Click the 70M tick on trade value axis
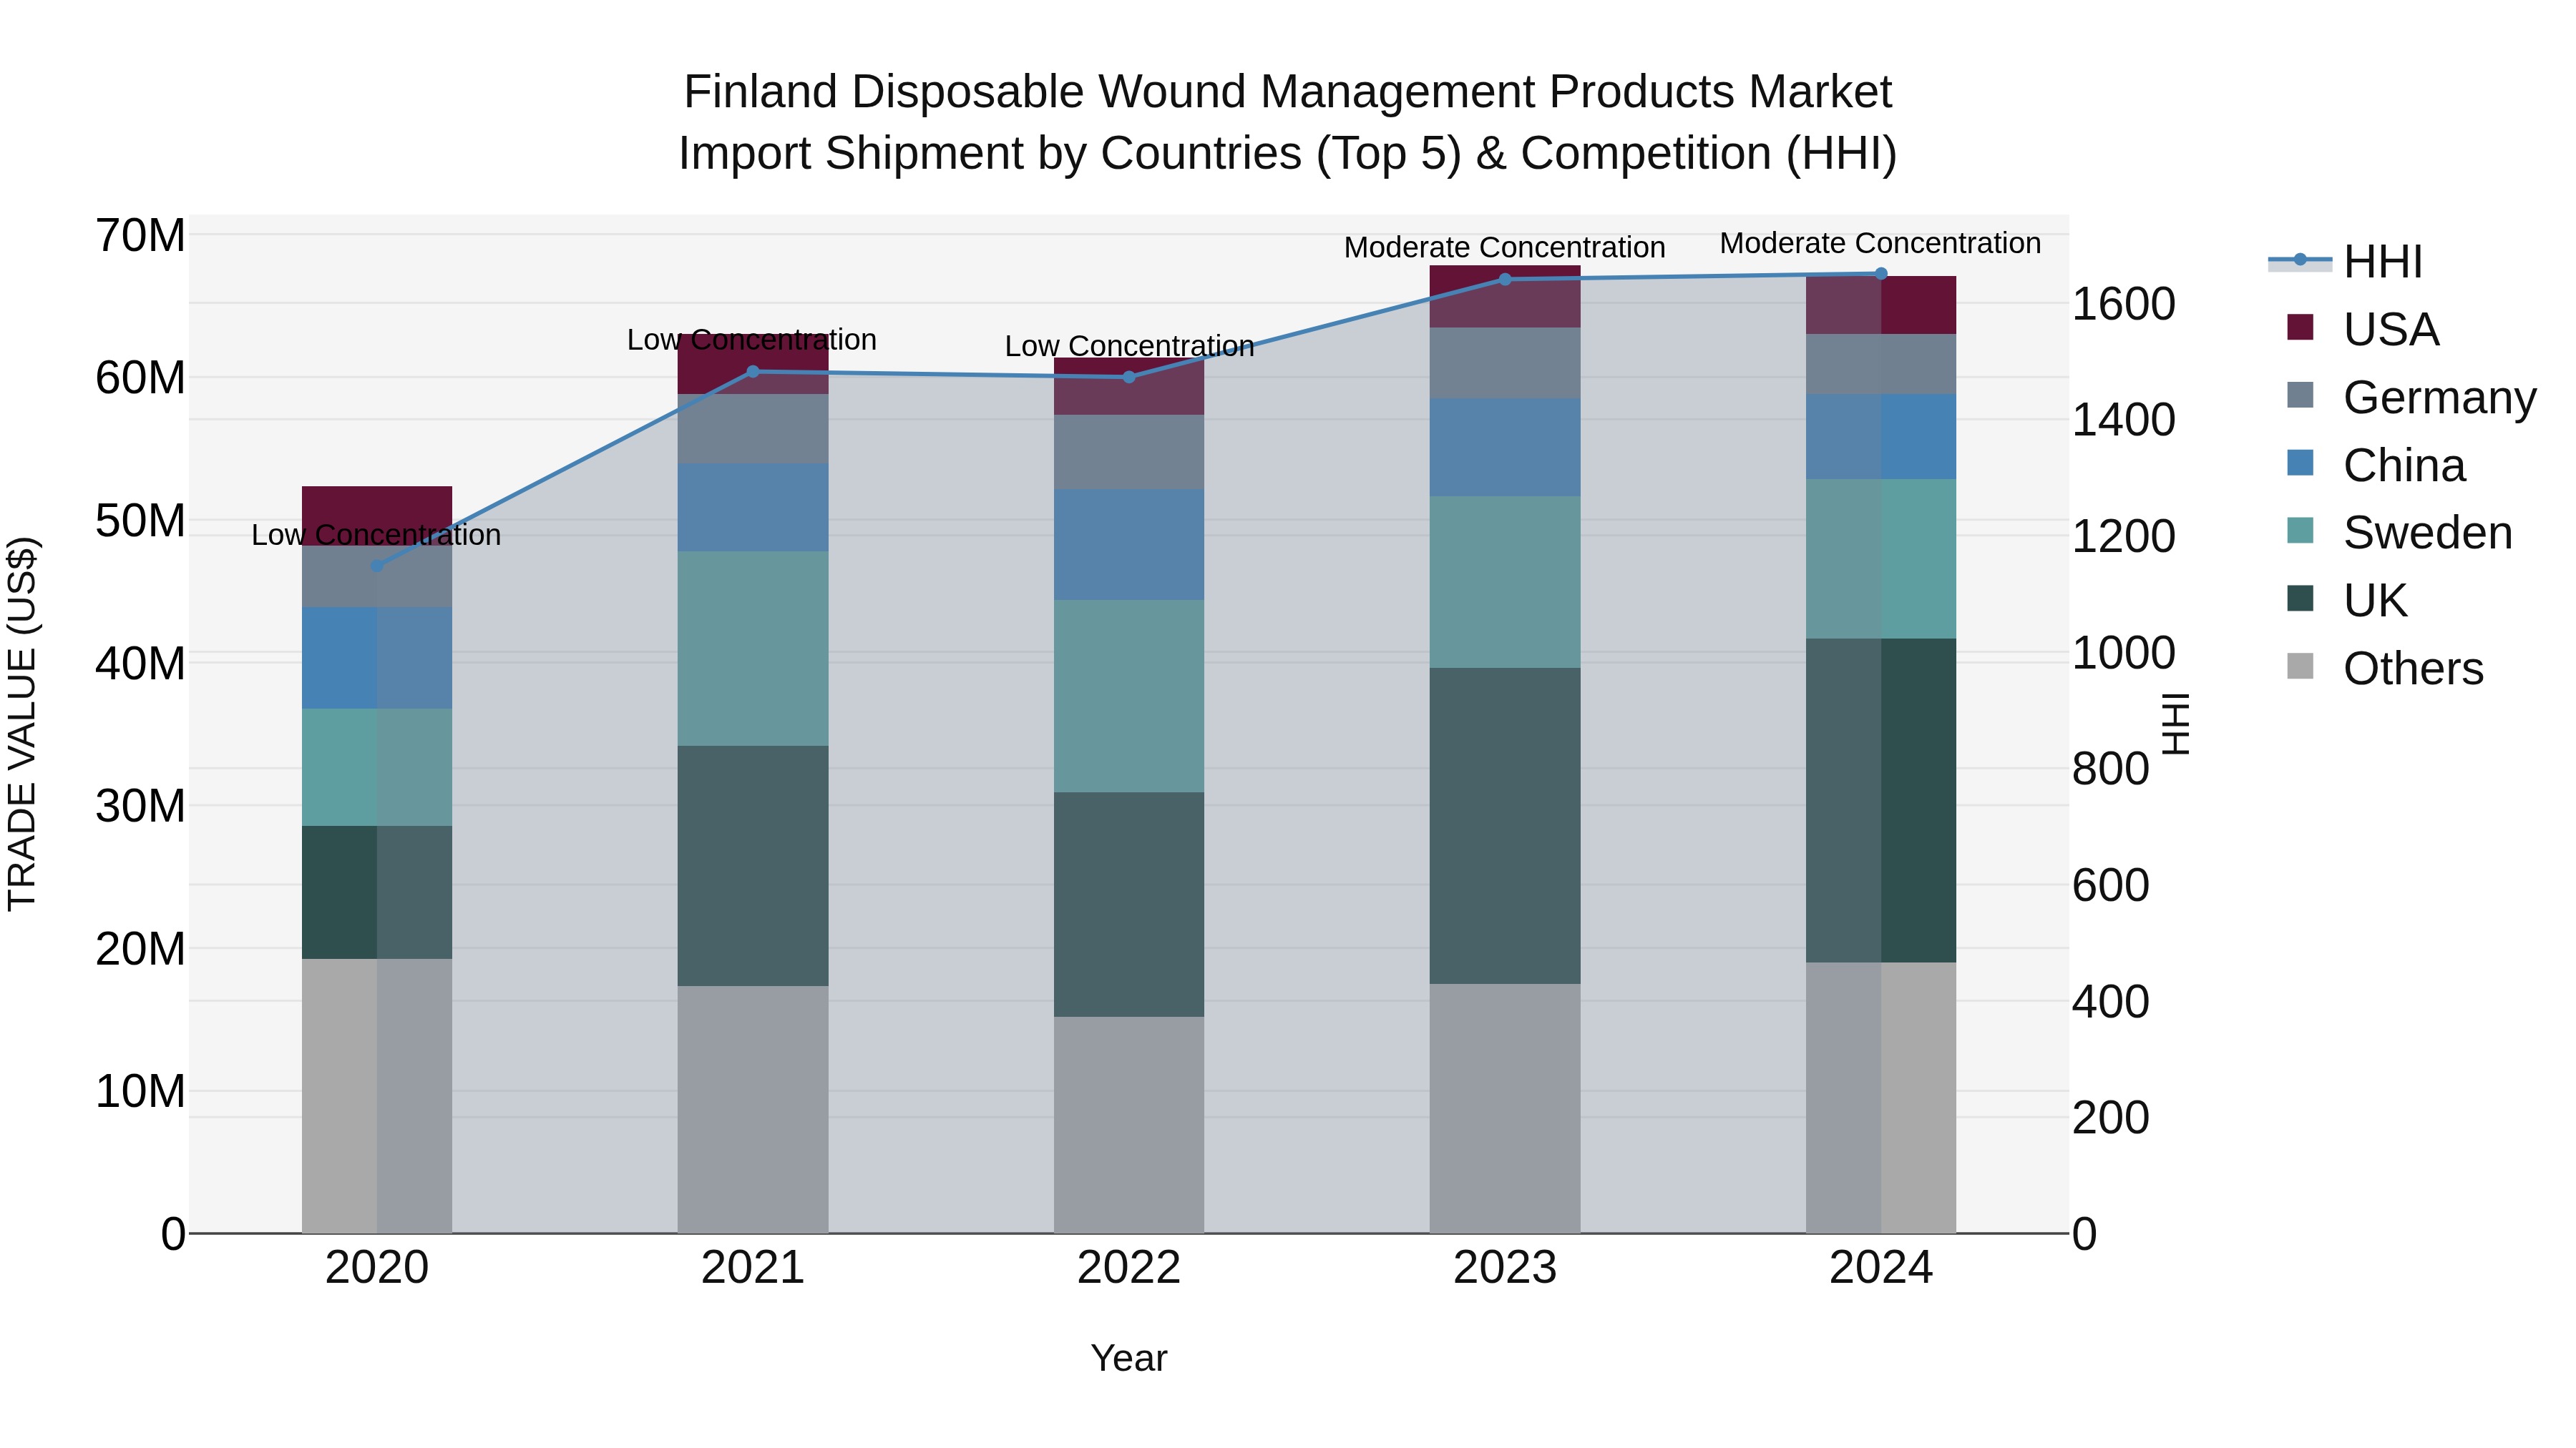Viewport: 2576px width, 1448px height. click(140, 236)
